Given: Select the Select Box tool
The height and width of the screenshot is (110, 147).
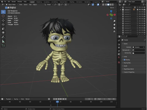Looking at the screenshot, I should (x=3, y=12).
